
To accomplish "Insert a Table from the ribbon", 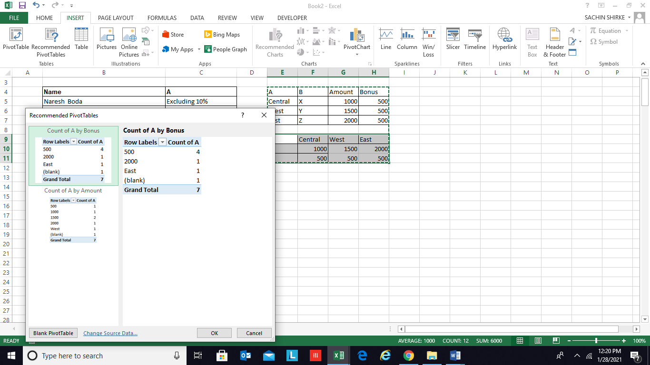I will pos(81,39).
